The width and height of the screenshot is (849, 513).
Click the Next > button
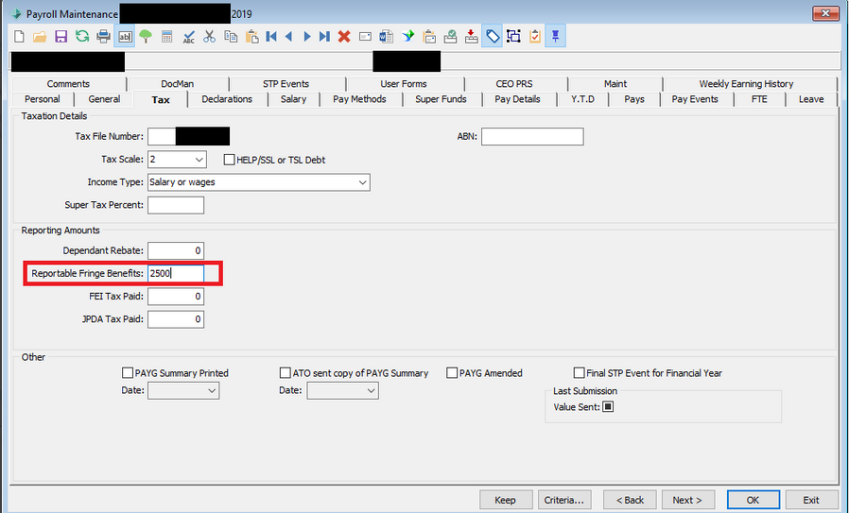(687, 500)
